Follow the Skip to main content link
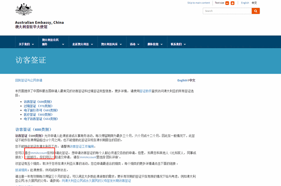This screenshot has height=186, width=281. point(198,3)
